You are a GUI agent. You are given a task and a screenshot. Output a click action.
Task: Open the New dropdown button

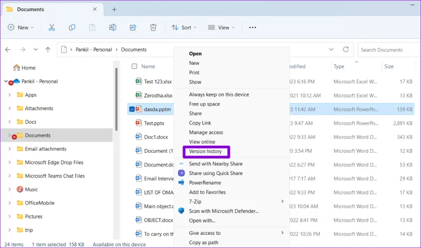(21, 27)
